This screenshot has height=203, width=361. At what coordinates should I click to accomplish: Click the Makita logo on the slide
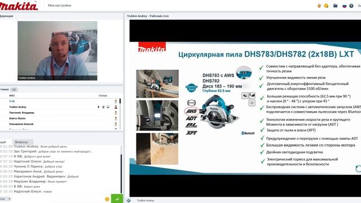click(x=152, y=47)
